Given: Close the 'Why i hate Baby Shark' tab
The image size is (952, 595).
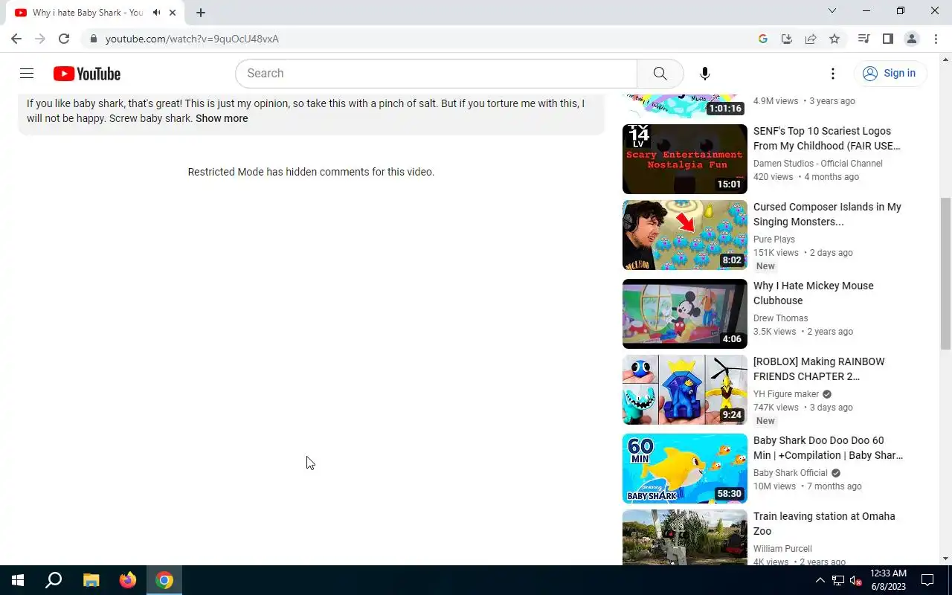Looking at the screenshot, I should tap(173, 13).
